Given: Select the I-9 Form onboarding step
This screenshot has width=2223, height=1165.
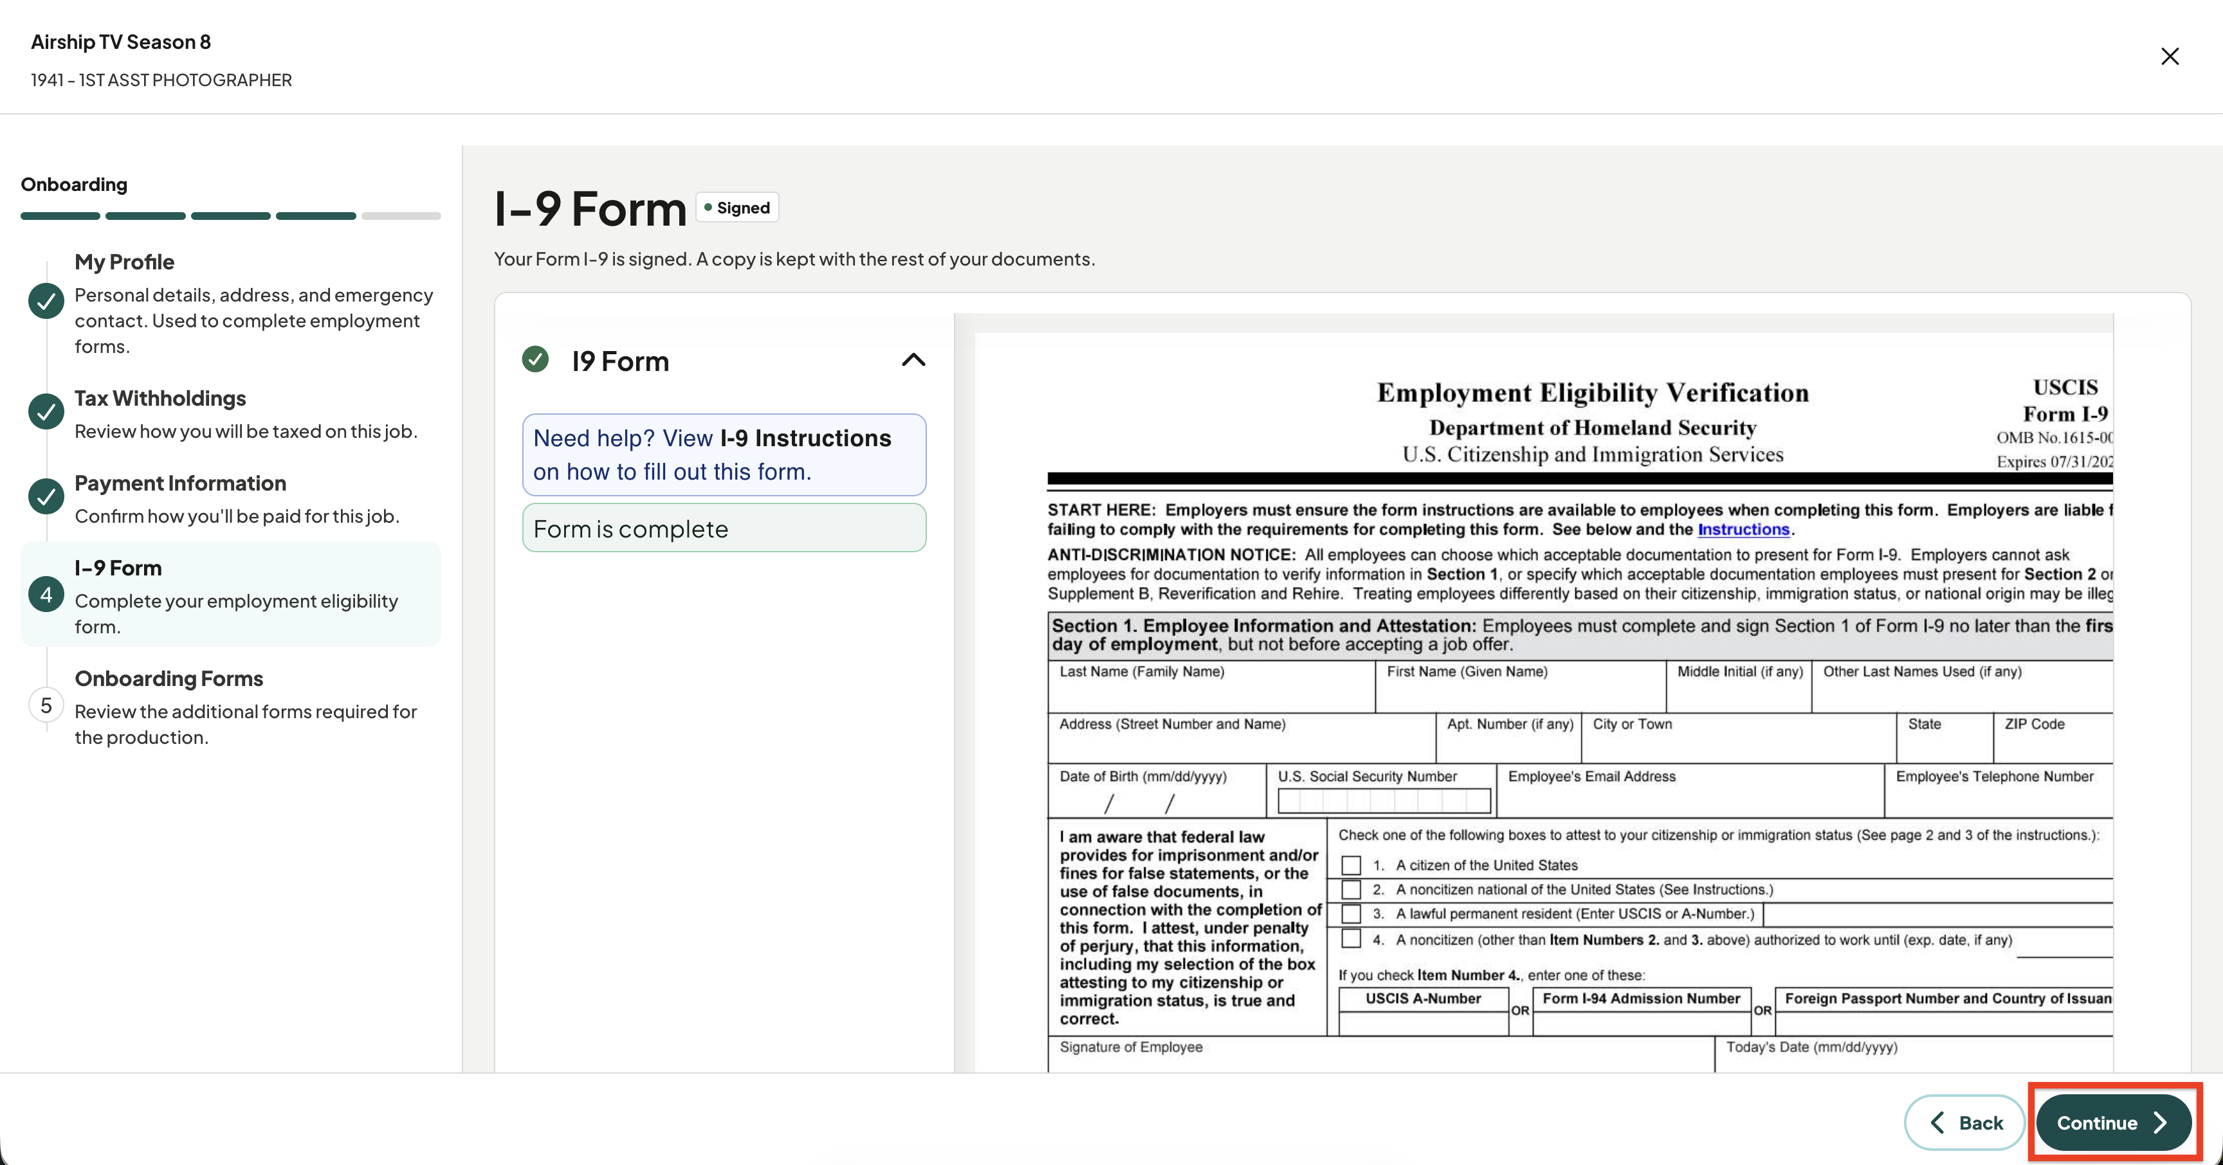Looking at the screenshot, I should tap(230, 594).
